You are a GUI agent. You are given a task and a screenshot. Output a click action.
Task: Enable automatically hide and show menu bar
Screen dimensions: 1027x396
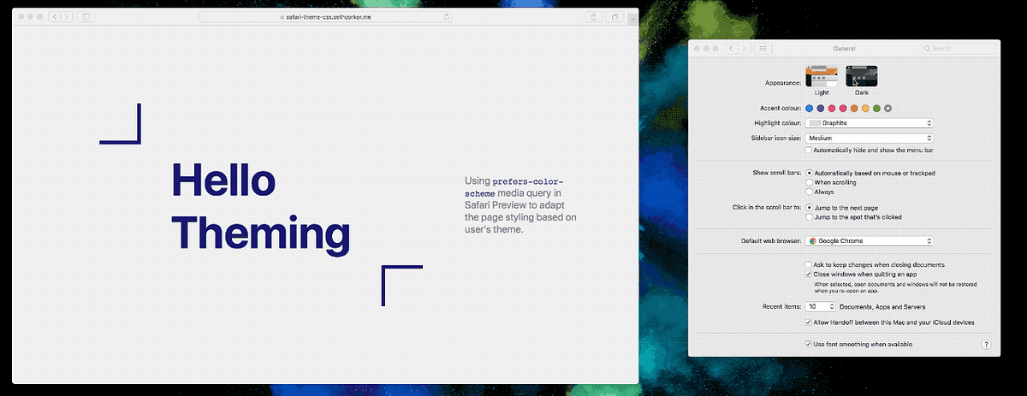[x=809, y=151]
